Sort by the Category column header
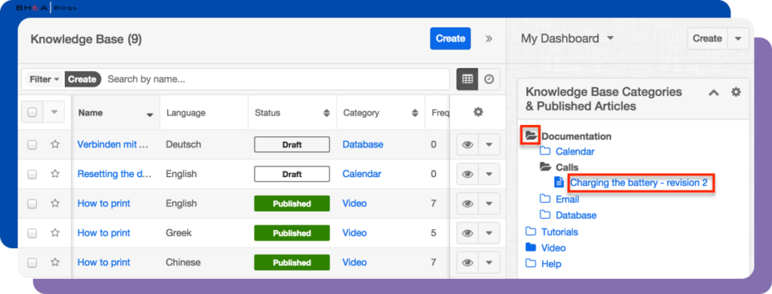This screenshot has width=772, height=294. coord(381,113)
